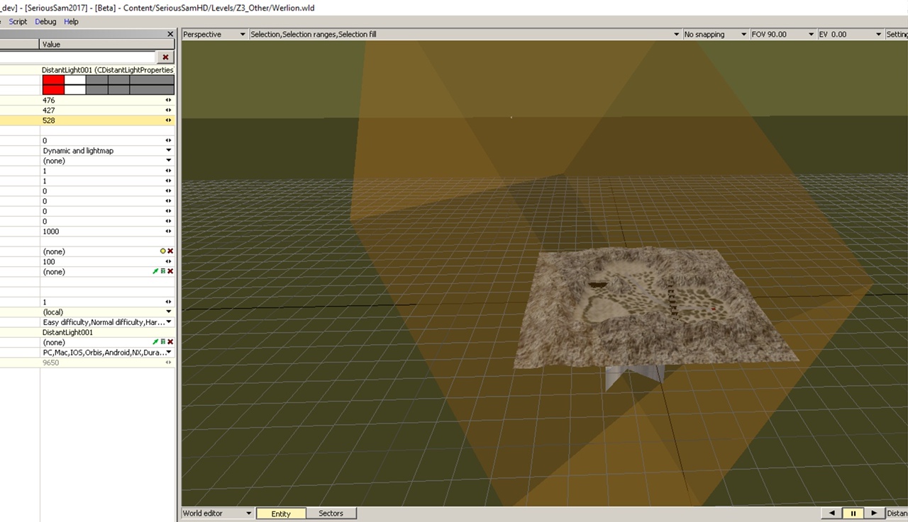Viewport: 908px width, 522px height.
Task: Open the FOV 90.00 dropdown
Action: click(783, 34)
